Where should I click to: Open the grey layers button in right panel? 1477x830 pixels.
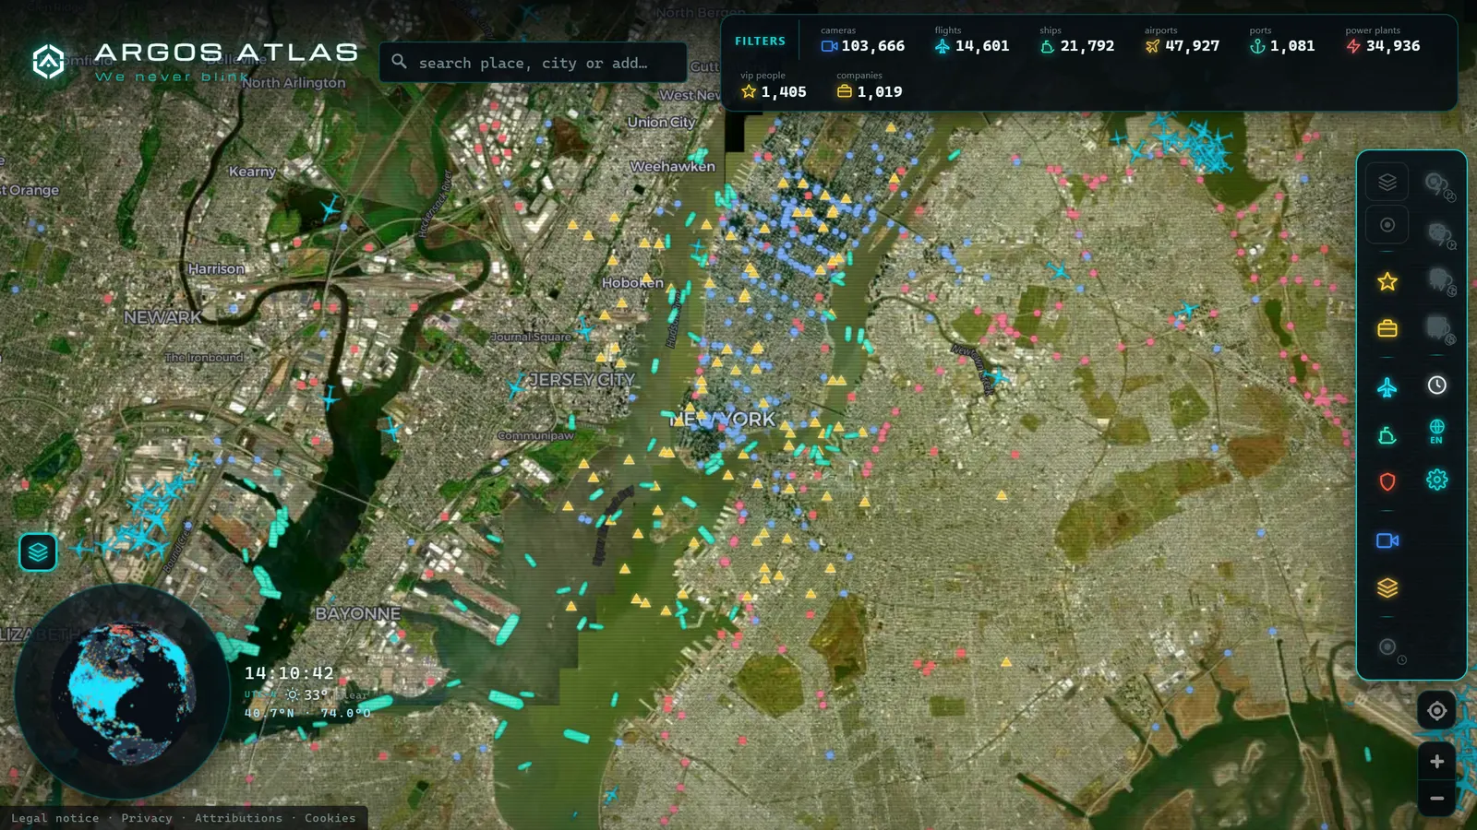click(1387, 182)
